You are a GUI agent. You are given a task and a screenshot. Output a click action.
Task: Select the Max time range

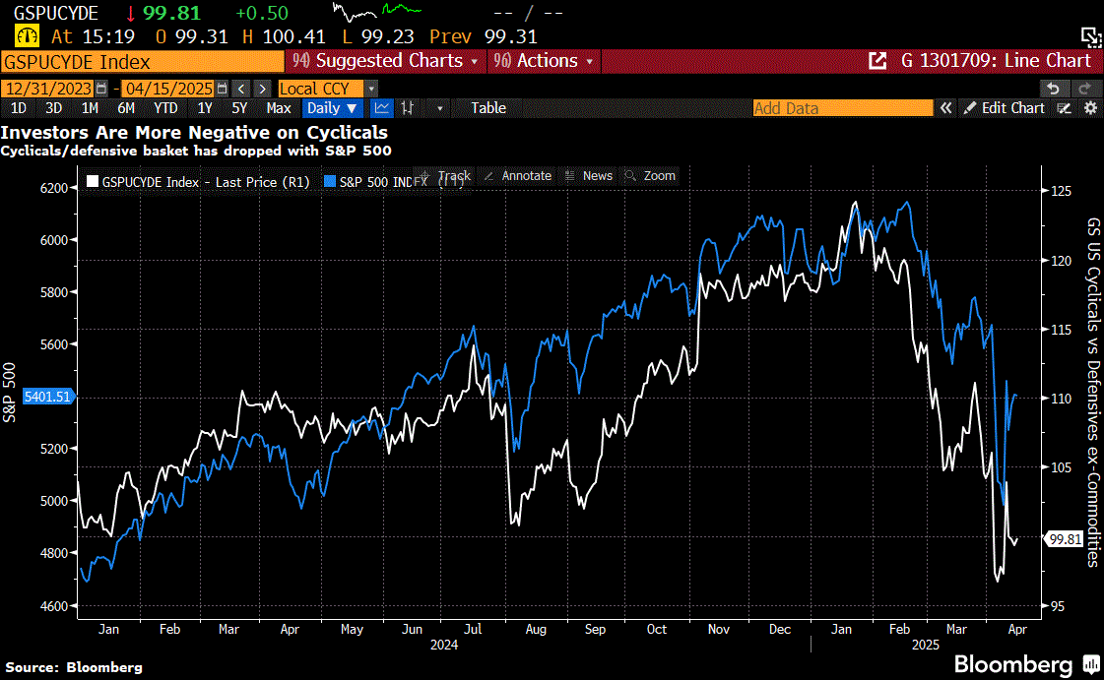279,108
